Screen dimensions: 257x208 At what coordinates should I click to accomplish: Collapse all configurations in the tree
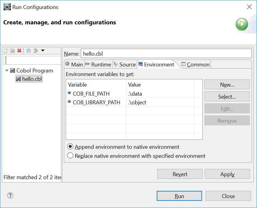[29, 50]
